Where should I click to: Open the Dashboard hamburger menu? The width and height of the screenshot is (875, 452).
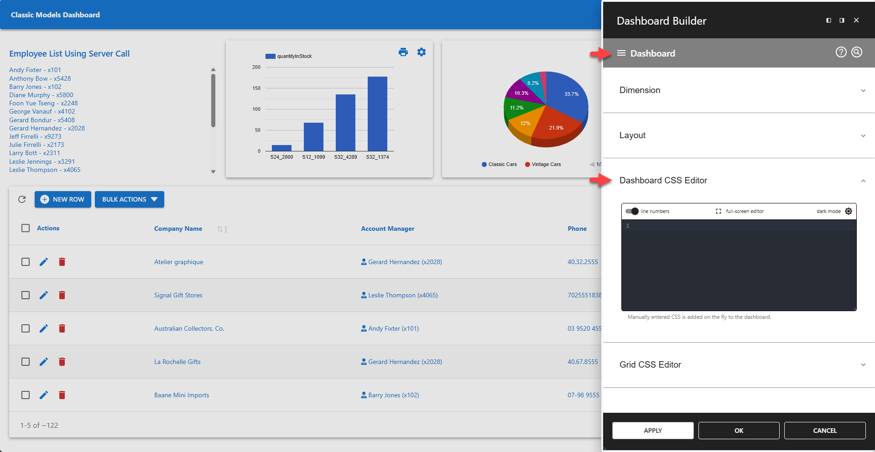tap(621, 53)
